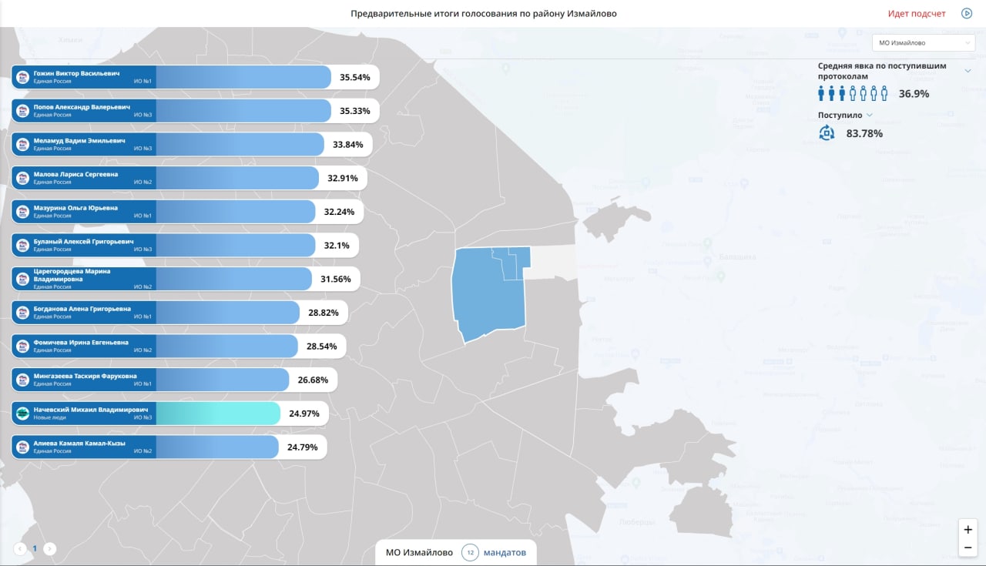Screen dimensions: 986x566
Task: Open the МО Измайлово dropdown
Action: click(923, 43)
